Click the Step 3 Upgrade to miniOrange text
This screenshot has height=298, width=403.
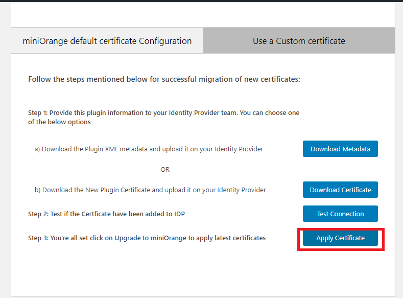pos(147,238)
